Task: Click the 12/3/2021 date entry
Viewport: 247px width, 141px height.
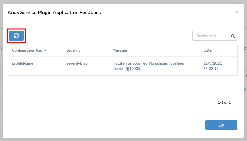Action: pos(213,63)
